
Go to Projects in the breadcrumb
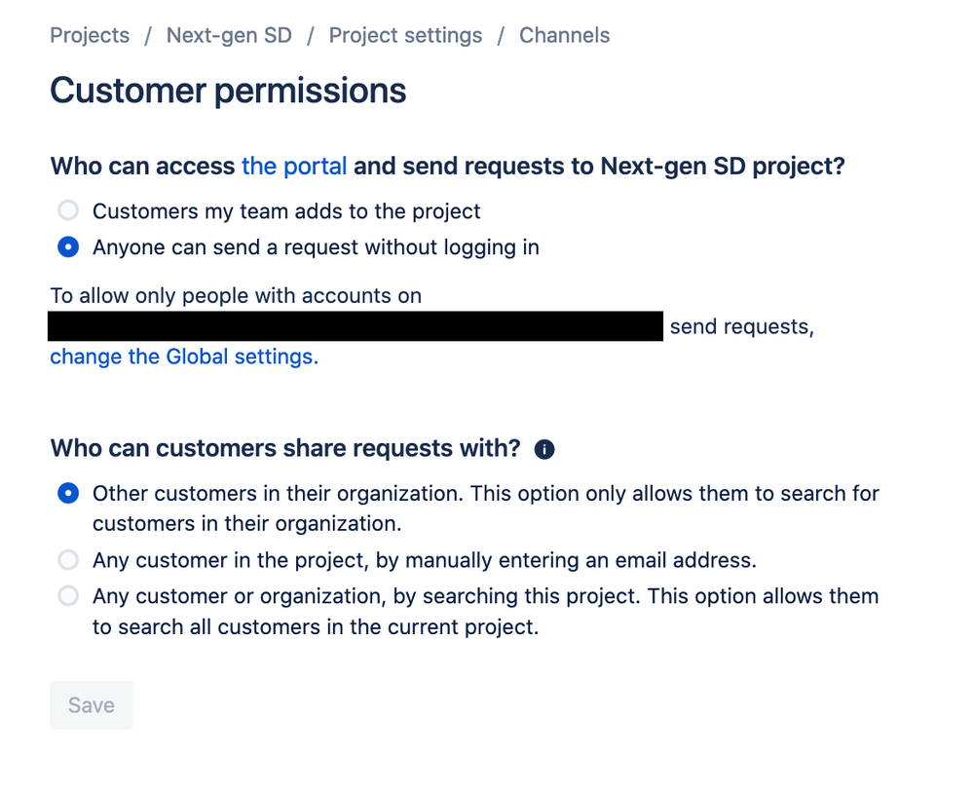[x=90, y=36]
